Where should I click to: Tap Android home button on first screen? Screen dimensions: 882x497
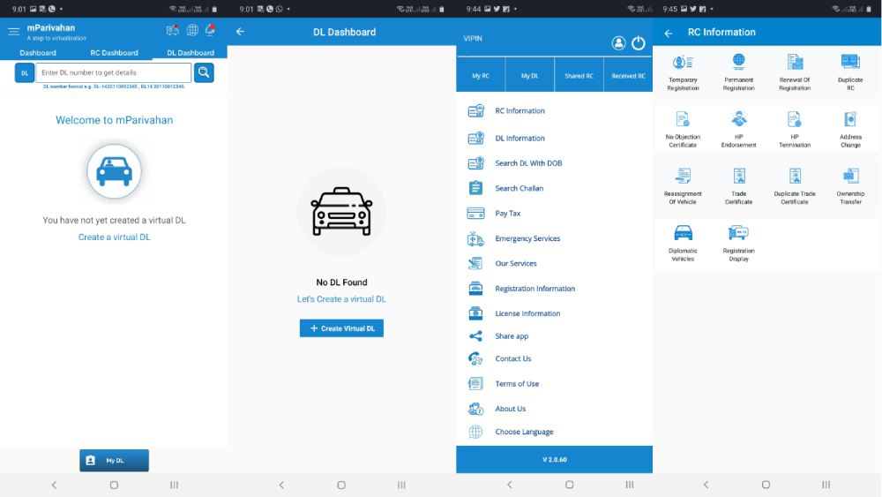tap(114, 485)
